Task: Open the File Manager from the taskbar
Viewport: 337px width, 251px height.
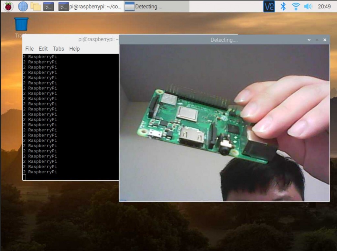Action: 35,6
